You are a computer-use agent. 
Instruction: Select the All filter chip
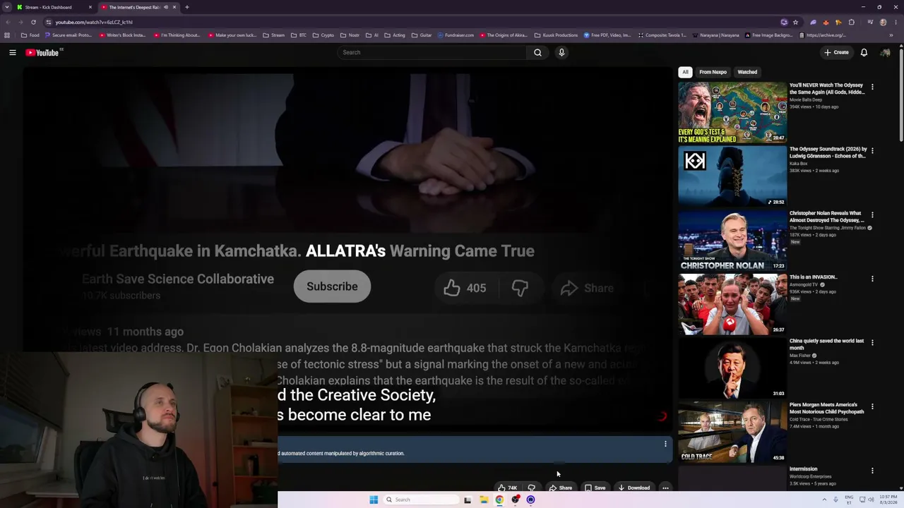(x=685, y=72)
